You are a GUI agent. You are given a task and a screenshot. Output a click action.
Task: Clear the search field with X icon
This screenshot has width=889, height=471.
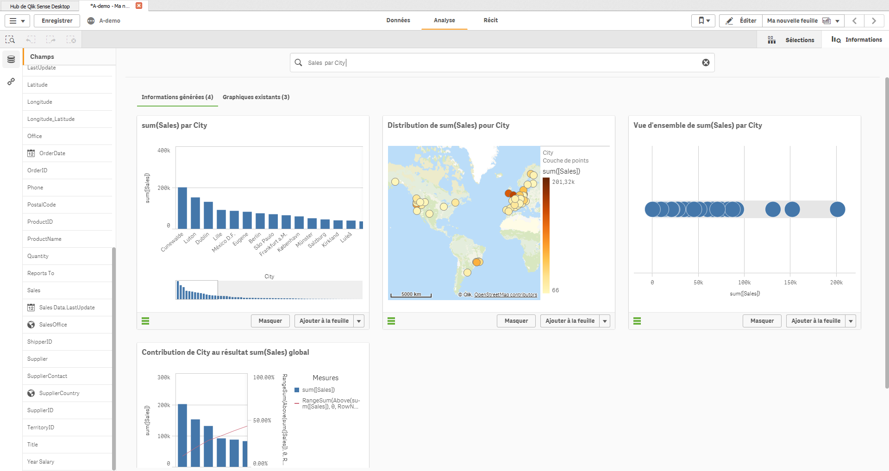point(706,63)
